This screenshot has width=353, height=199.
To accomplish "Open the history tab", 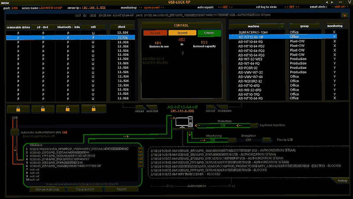I will click(342, 180).
